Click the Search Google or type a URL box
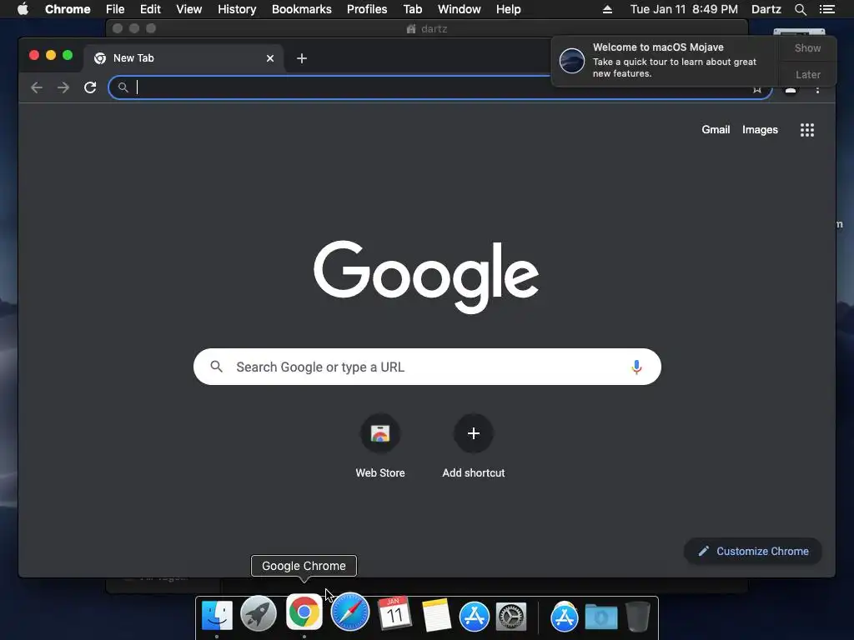 427,367
